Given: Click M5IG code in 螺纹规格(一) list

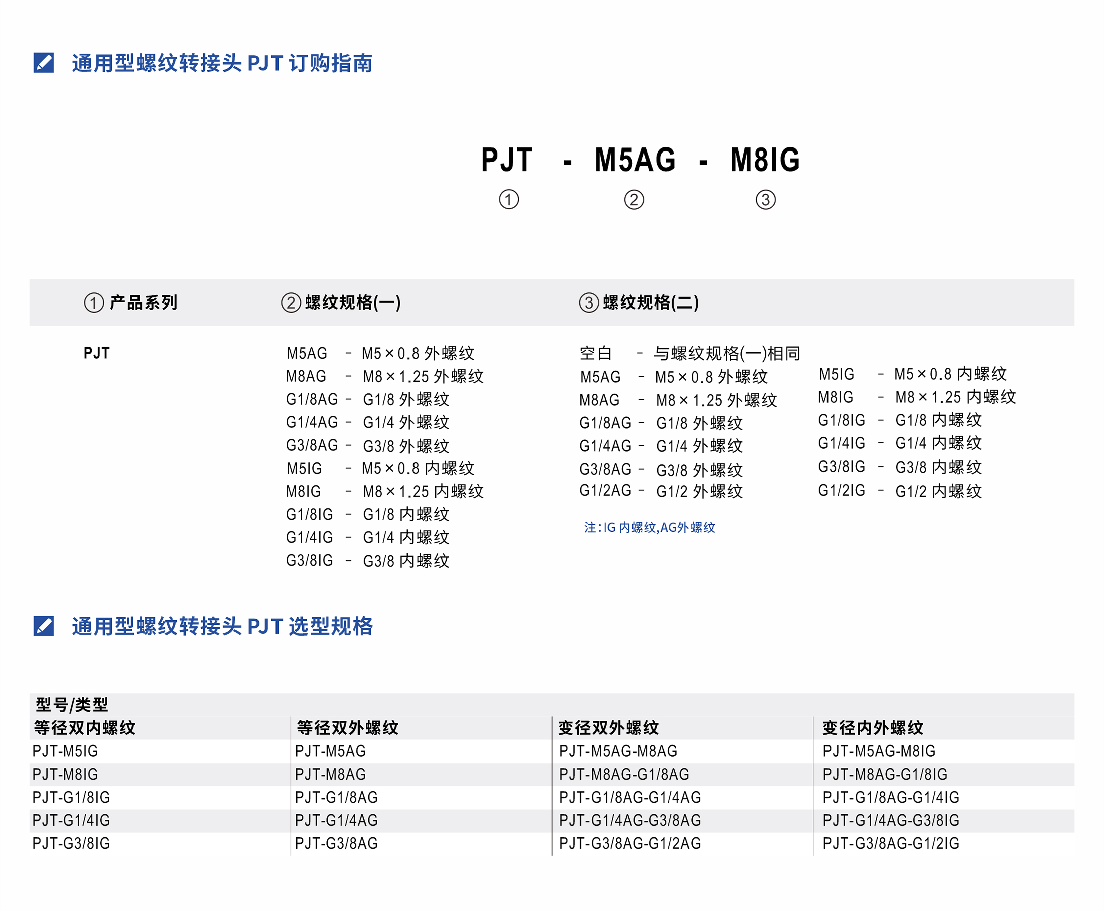Looking at the screenshot, I should [305, 468].
